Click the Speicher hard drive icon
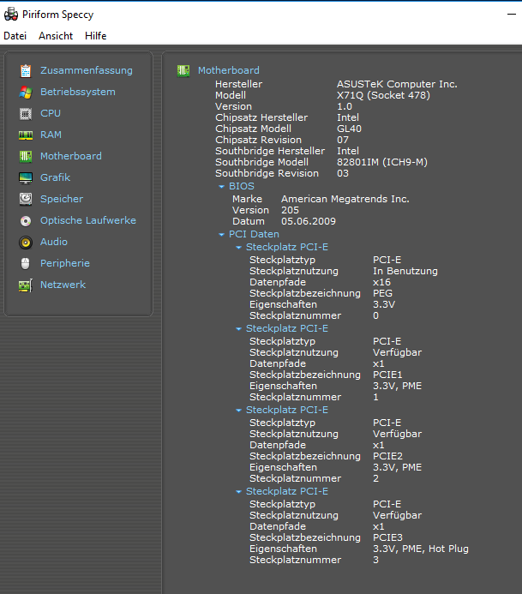522x594 pixels. click(26, 199)
